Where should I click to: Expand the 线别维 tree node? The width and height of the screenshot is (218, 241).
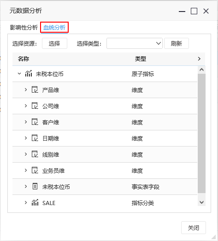(26, 154)
